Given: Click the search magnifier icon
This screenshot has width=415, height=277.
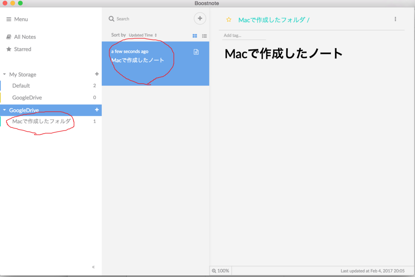Looking at the screenshot, I should point(111,19).
